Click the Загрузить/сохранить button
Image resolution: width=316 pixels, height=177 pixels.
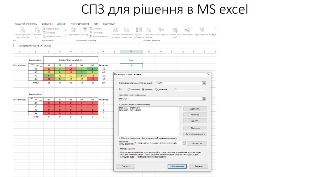195,134
